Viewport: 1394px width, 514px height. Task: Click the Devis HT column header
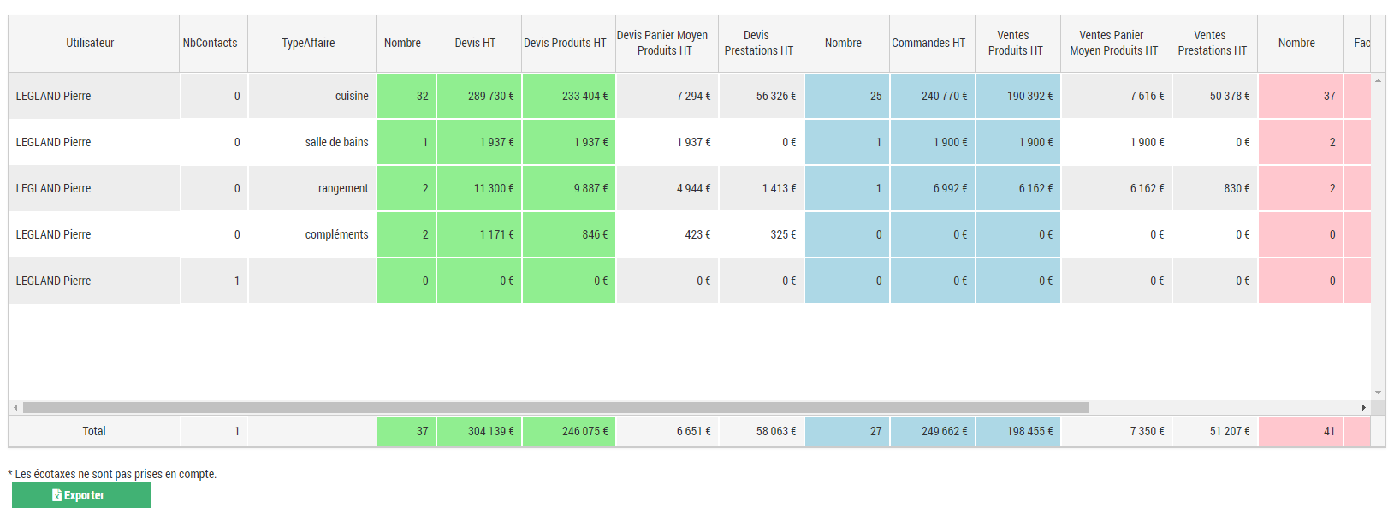[475, 43]
